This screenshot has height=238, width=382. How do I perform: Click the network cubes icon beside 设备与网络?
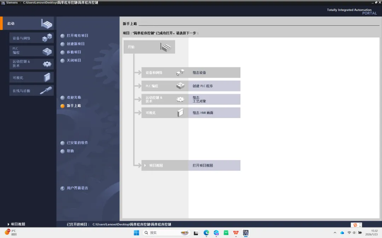(x=47, y=38)
